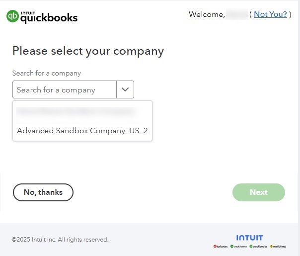This screenshot has width=300, height=256.
Task: Choose the blurred first company option
Action: click(x=75, y=111)
